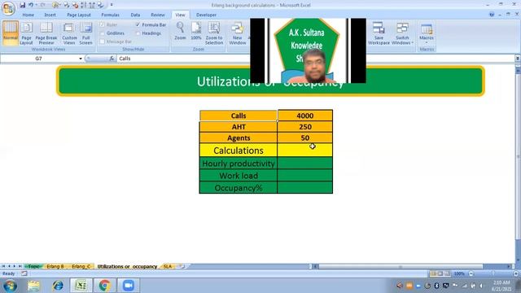The image size is (521, 293).
Task: Open a New Window
Action: click(238, 33)
